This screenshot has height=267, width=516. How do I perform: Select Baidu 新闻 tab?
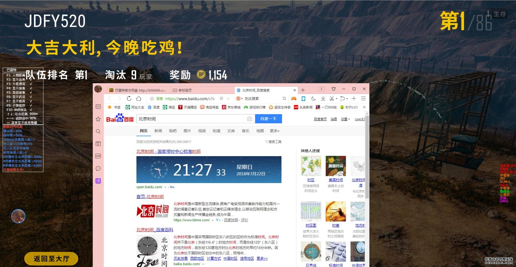pos(158,131)
